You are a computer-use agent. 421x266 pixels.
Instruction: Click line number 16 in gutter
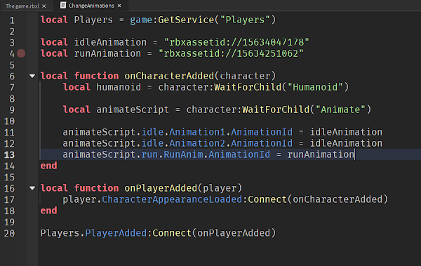[x=9, y=188]
